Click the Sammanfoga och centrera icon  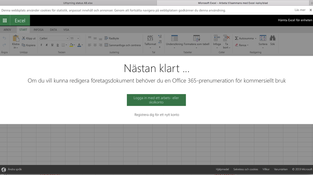click(x=106, y=45)
